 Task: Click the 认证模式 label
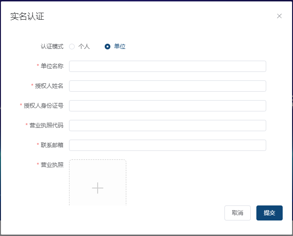(52, 47)
